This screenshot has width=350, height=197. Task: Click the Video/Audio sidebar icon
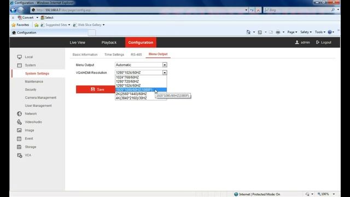pyautogui.click(x=20, y=122)
